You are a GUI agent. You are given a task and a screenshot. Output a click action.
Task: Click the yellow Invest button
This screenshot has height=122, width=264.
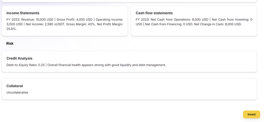tap(251, 114)
